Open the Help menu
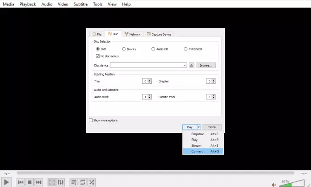 coord(126,4)
